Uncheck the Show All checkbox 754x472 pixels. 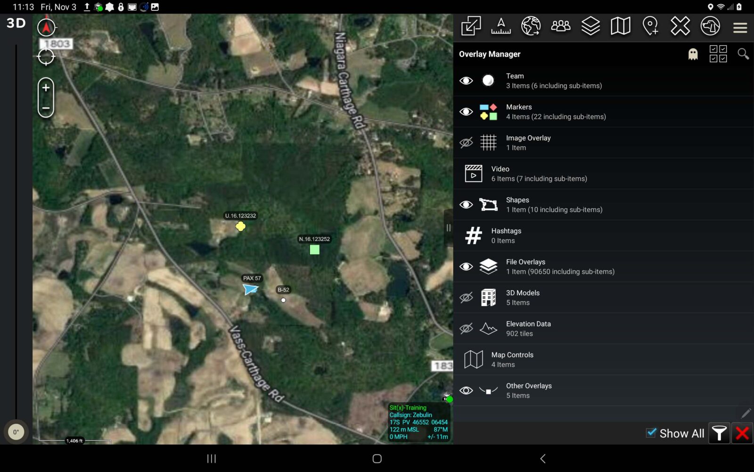(x=651, y=433)
